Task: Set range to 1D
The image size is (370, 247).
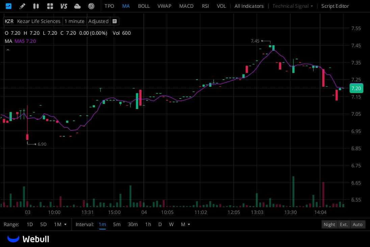Action: click(30, 225)
